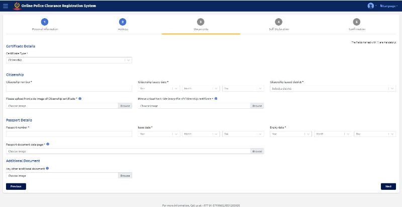Go to step 1 Personal Information

point(45,22)
